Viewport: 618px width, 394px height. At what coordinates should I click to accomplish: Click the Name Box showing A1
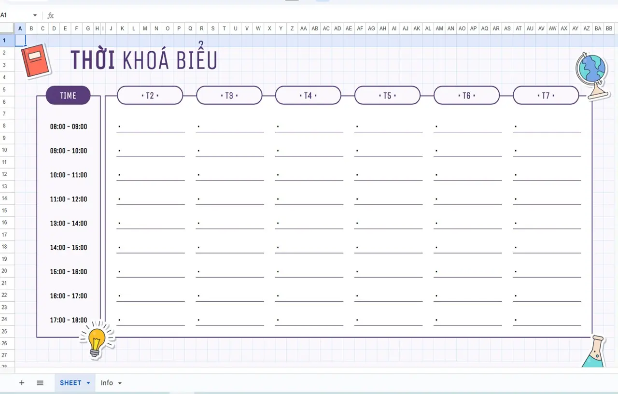(15, 15)
